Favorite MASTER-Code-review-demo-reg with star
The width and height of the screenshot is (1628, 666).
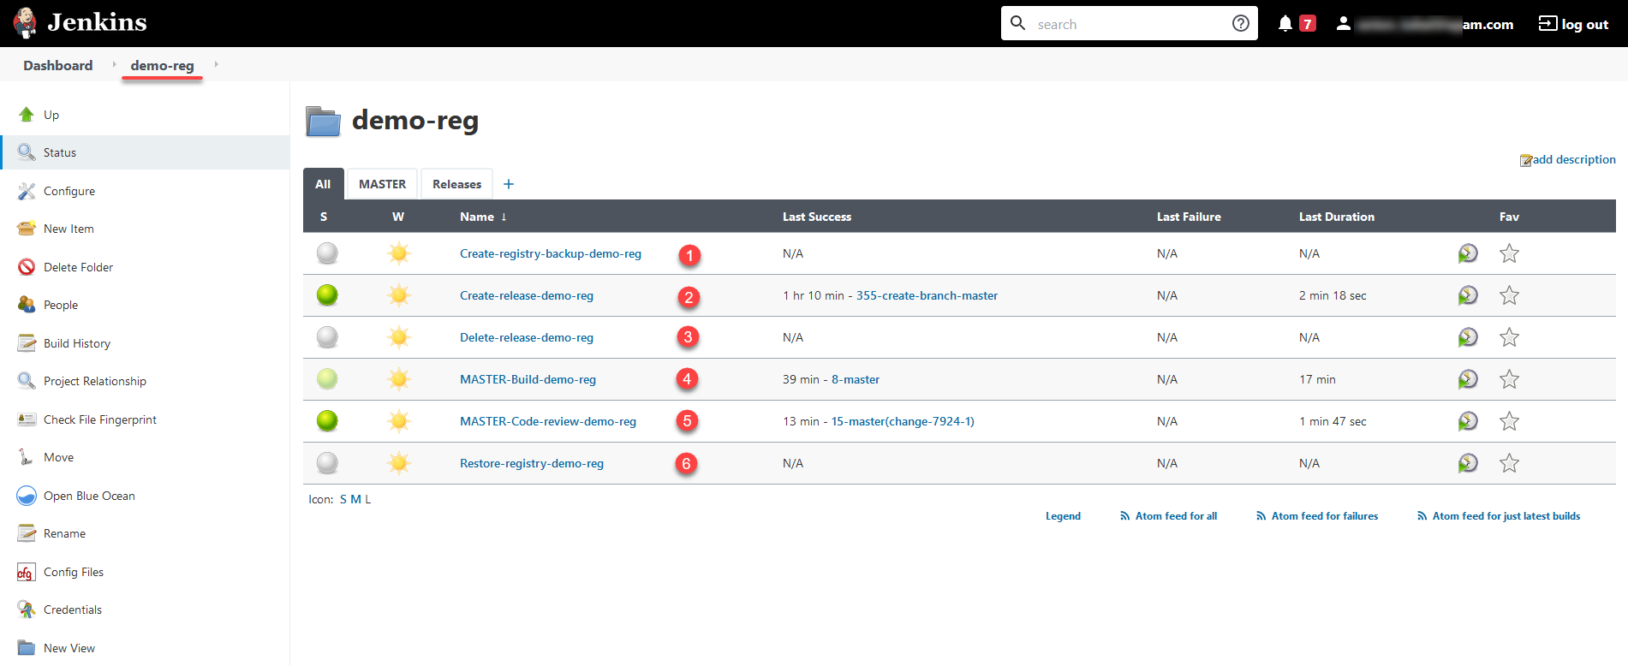[x=1509, y=421]
